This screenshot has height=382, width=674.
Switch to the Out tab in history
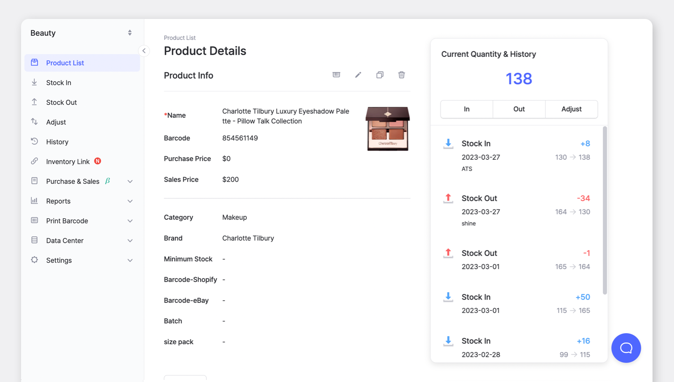pos(519,109)
